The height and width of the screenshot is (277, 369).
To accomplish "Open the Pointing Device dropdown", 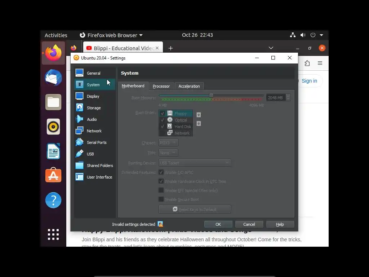I will [x=195, y=163].
